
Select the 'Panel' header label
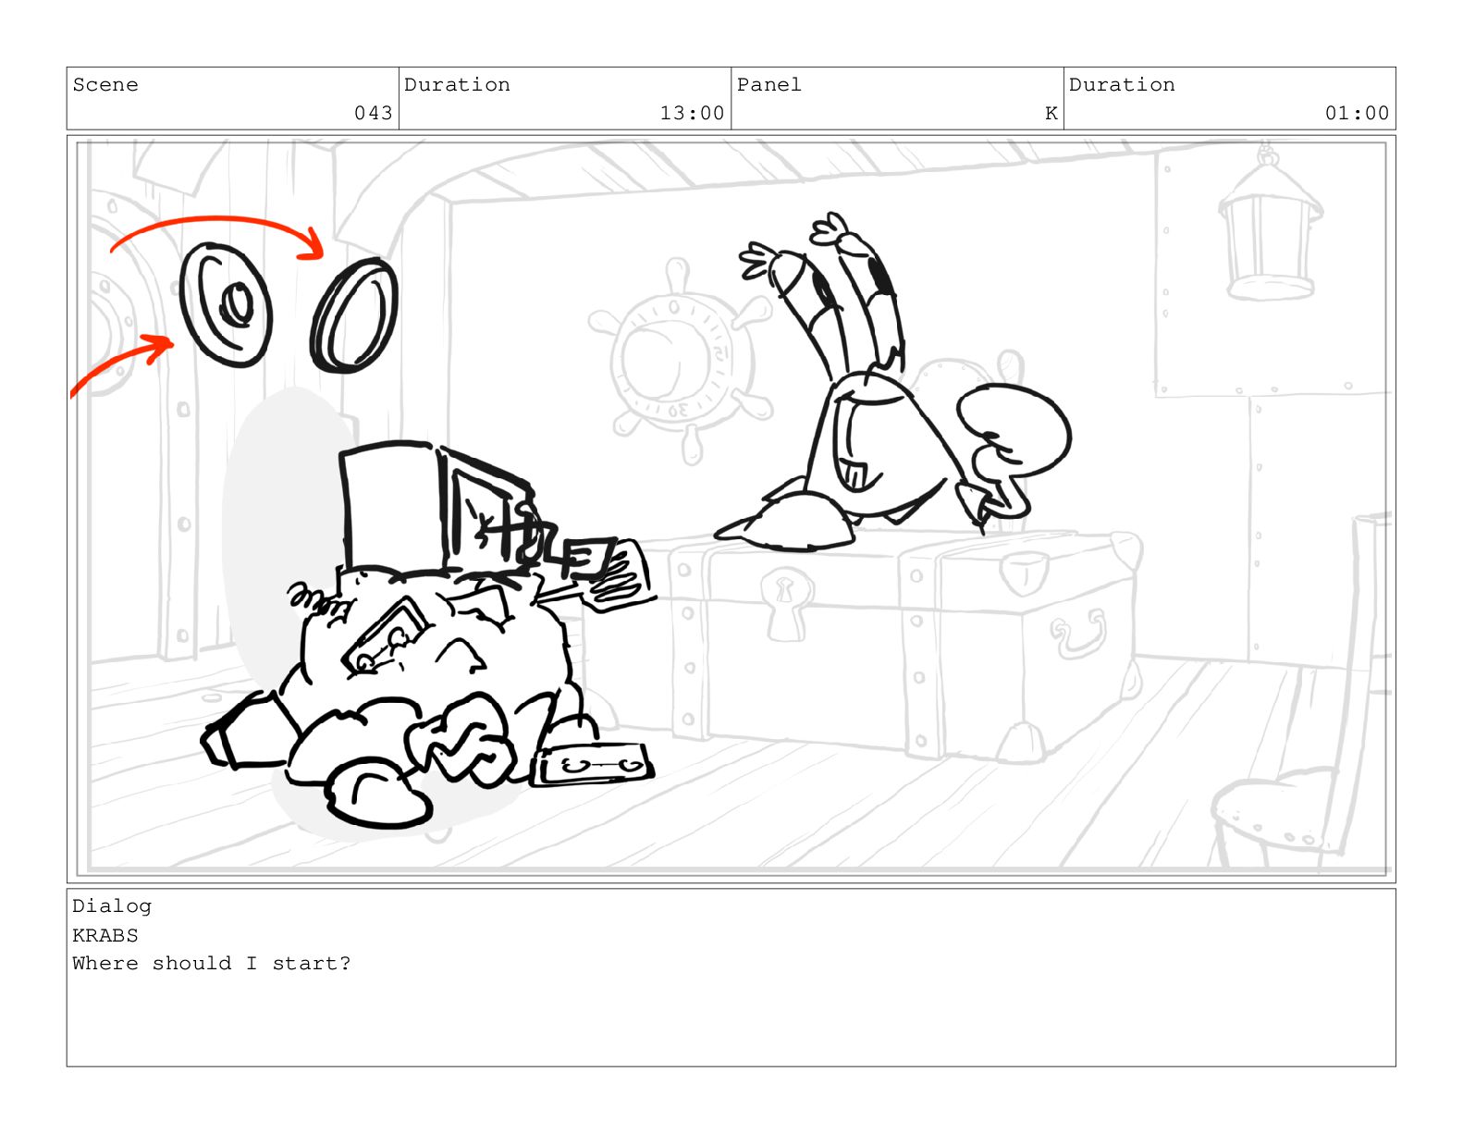point(769,85)
